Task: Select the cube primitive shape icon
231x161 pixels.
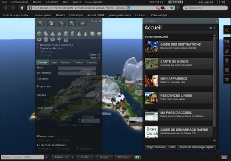Action: pos(39,34)
